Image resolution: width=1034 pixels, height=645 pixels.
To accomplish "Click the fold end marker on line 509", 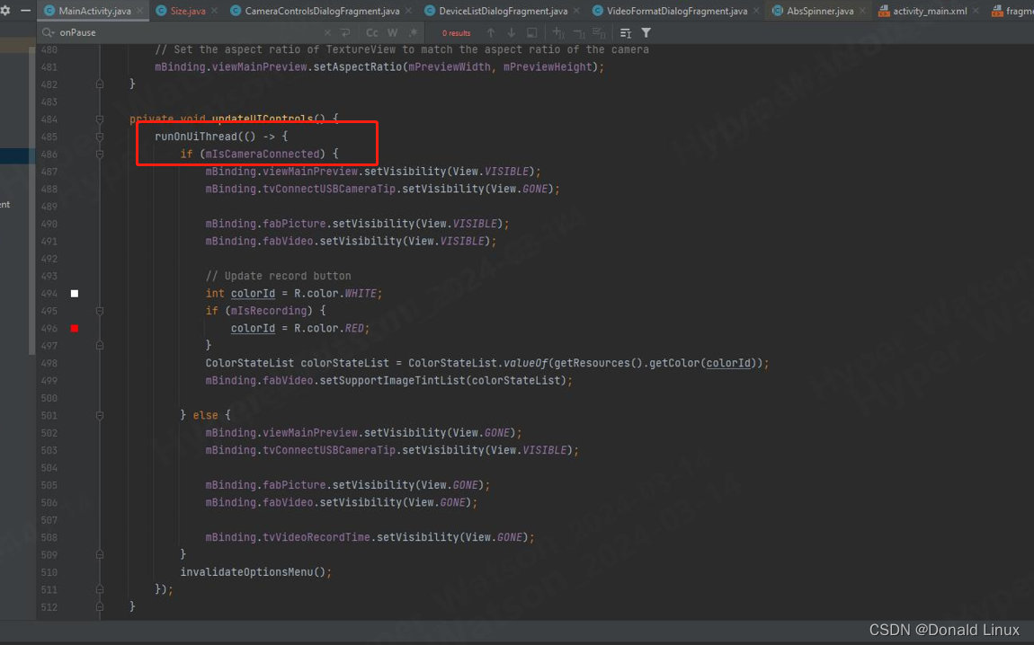I will pyautogui.click(x=100, y=555).
